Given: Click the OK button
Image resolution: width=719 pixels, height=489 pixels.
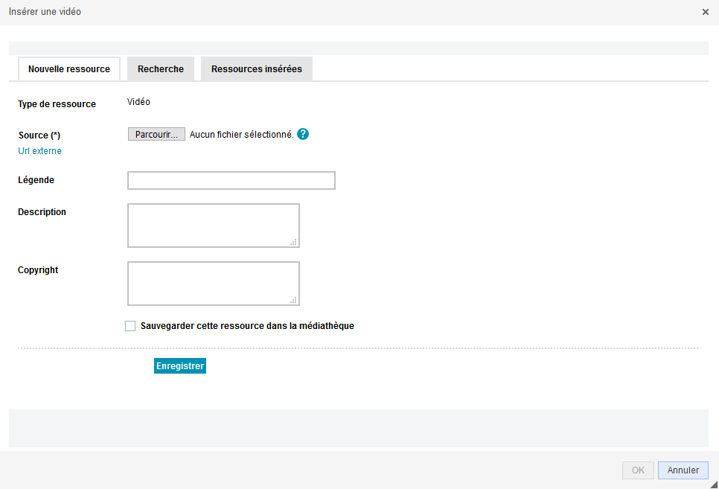Looking at the screenshot, I should click(x=638, y=470).
